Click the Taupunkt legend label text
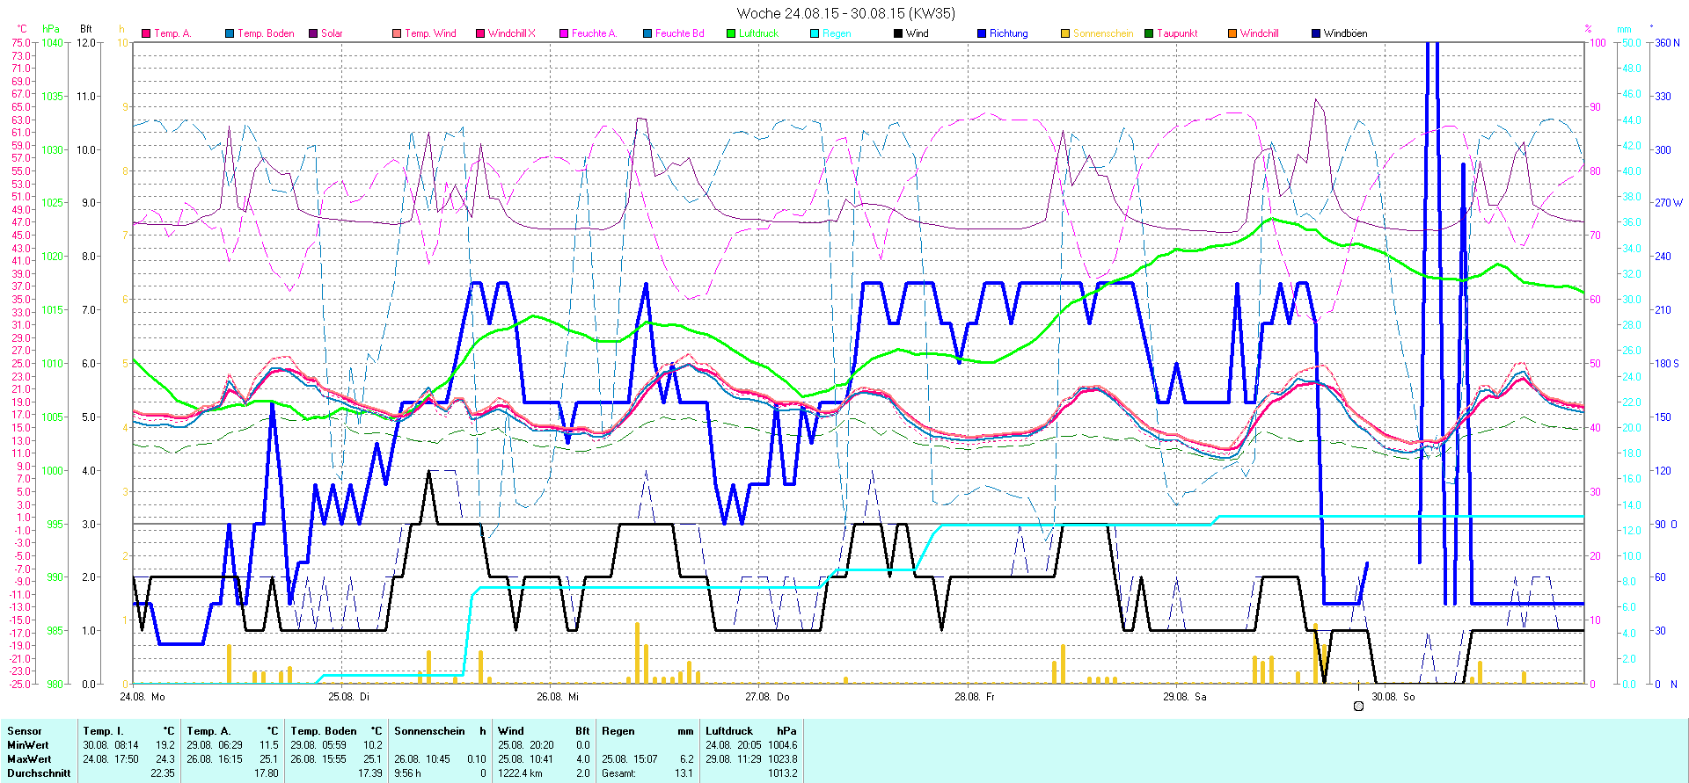The height and width of the screenshot is (783, 1689). (x=1177, y=33)
